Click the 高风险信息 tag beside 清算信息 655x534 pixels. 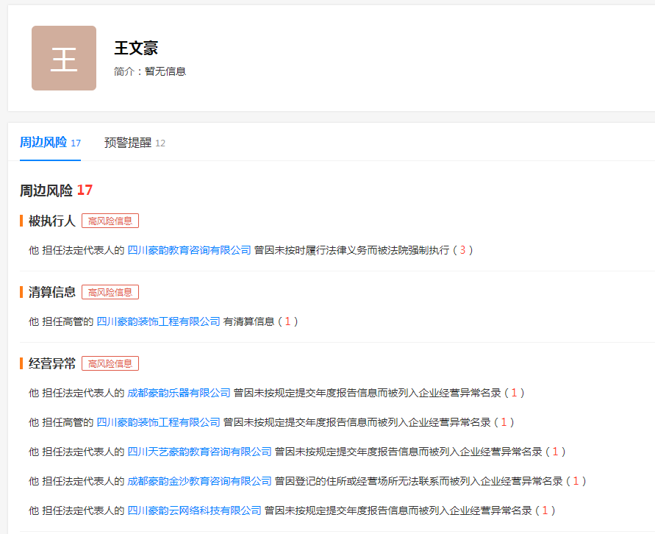pyautogui.click(x=110, y=292)
